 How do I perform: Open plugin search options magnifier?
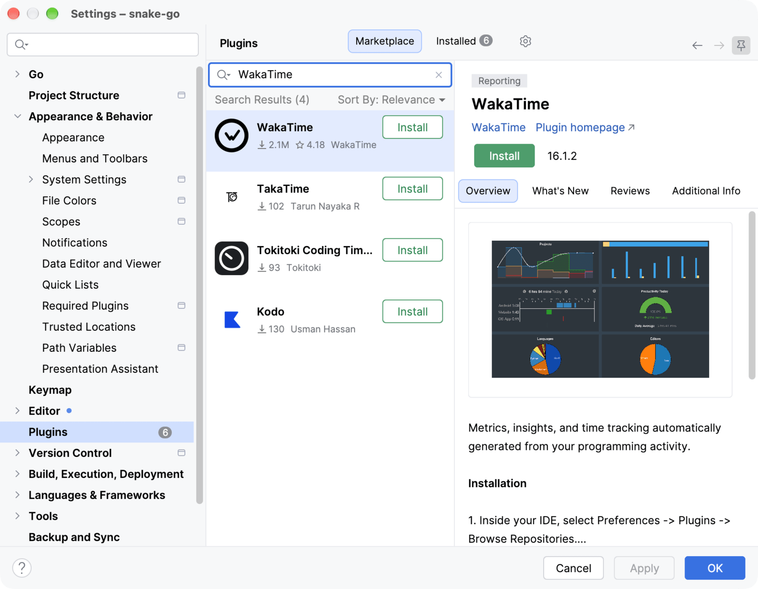223,75
